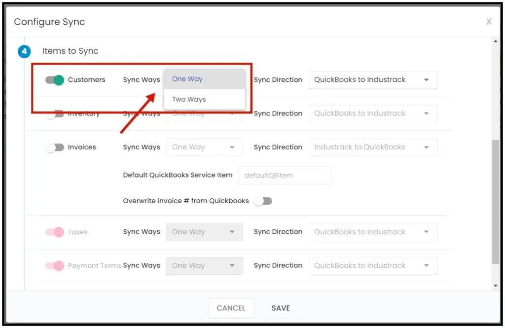Image resolution: width=505 pixels, height=328 pixels.
Task: Toggle the Customers sync switch
Action: point(55,80)
